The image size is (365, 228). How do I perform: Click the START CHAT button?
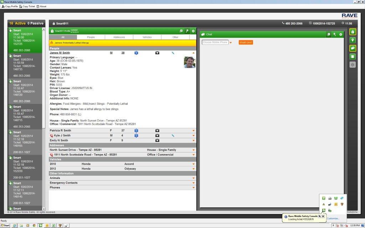click(x=246, y=42)
